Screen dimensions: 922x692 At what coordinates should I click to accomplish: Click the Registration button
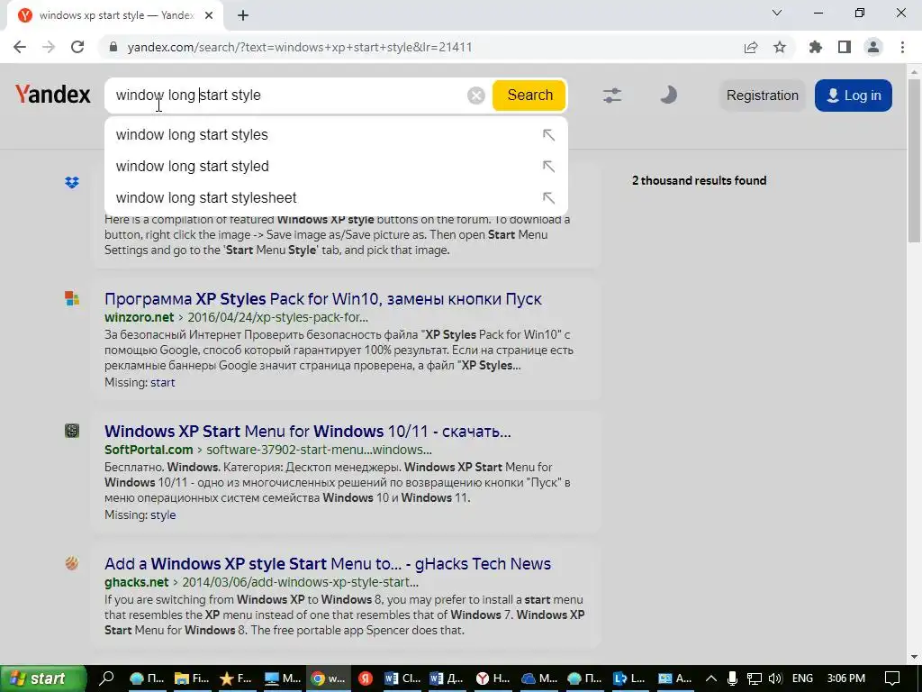pos(762,96)
